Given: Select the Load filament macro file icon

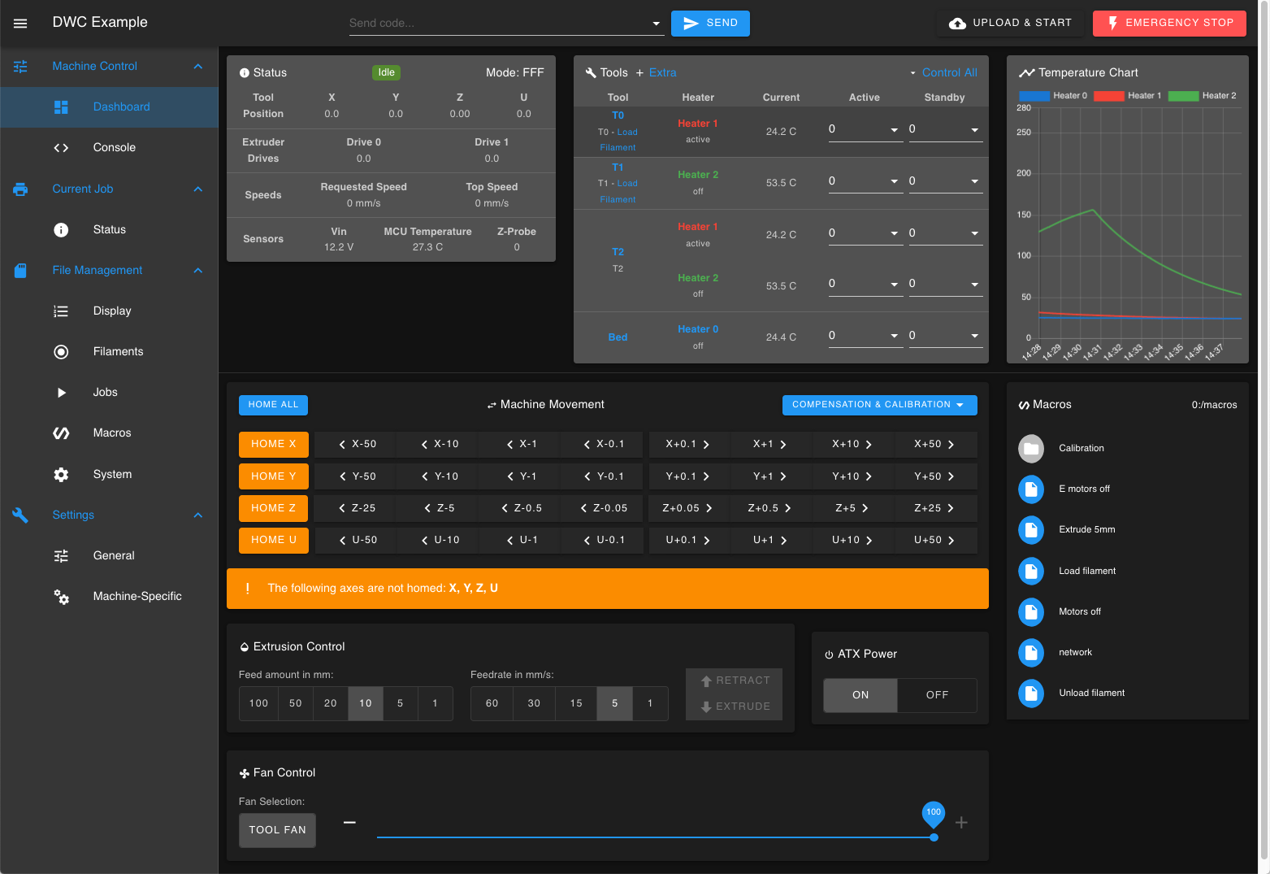Looking at the screenshot, I should (x=1031, y=571).
